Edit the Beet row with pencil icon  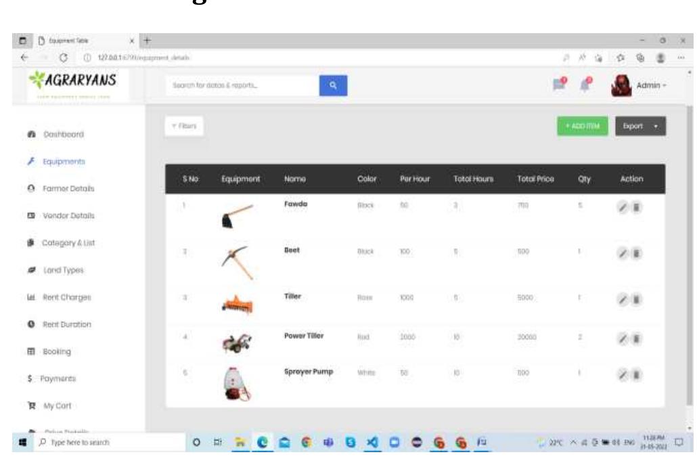623,254
